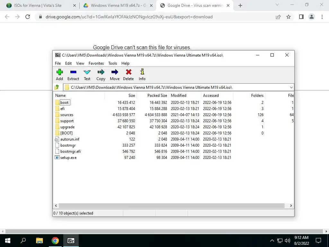Open the Tools menu
This screenshot has width=329, height=247.
[x=112, y=63]
